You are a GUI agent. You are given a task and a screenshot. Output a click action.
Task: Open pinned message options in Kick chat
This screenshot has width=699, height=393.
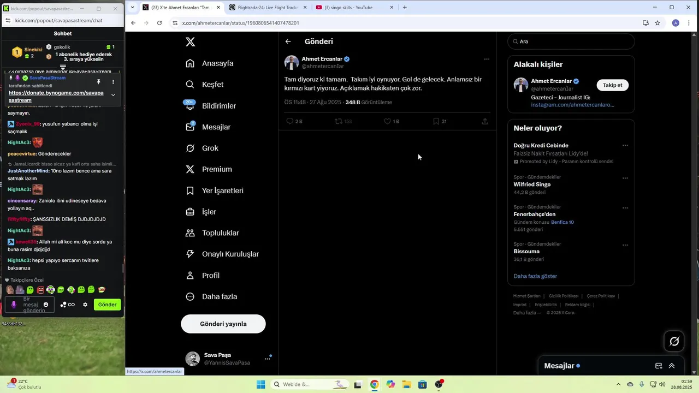point(113,82)
